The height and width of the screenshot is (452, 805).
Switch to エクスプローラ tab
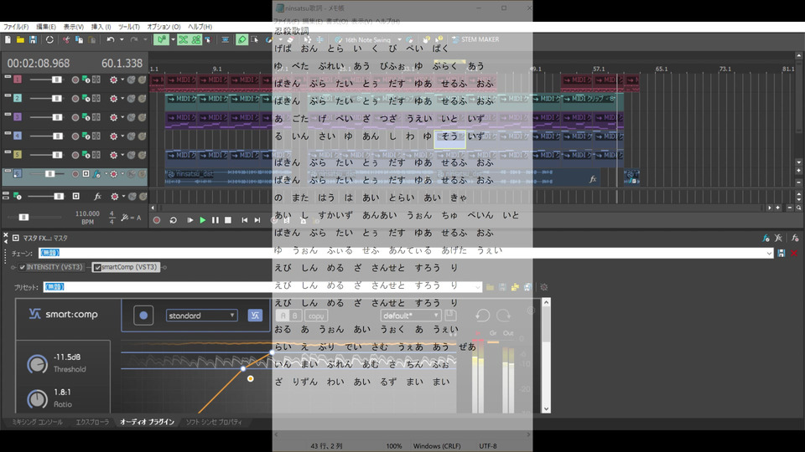[x=92, y=422]
